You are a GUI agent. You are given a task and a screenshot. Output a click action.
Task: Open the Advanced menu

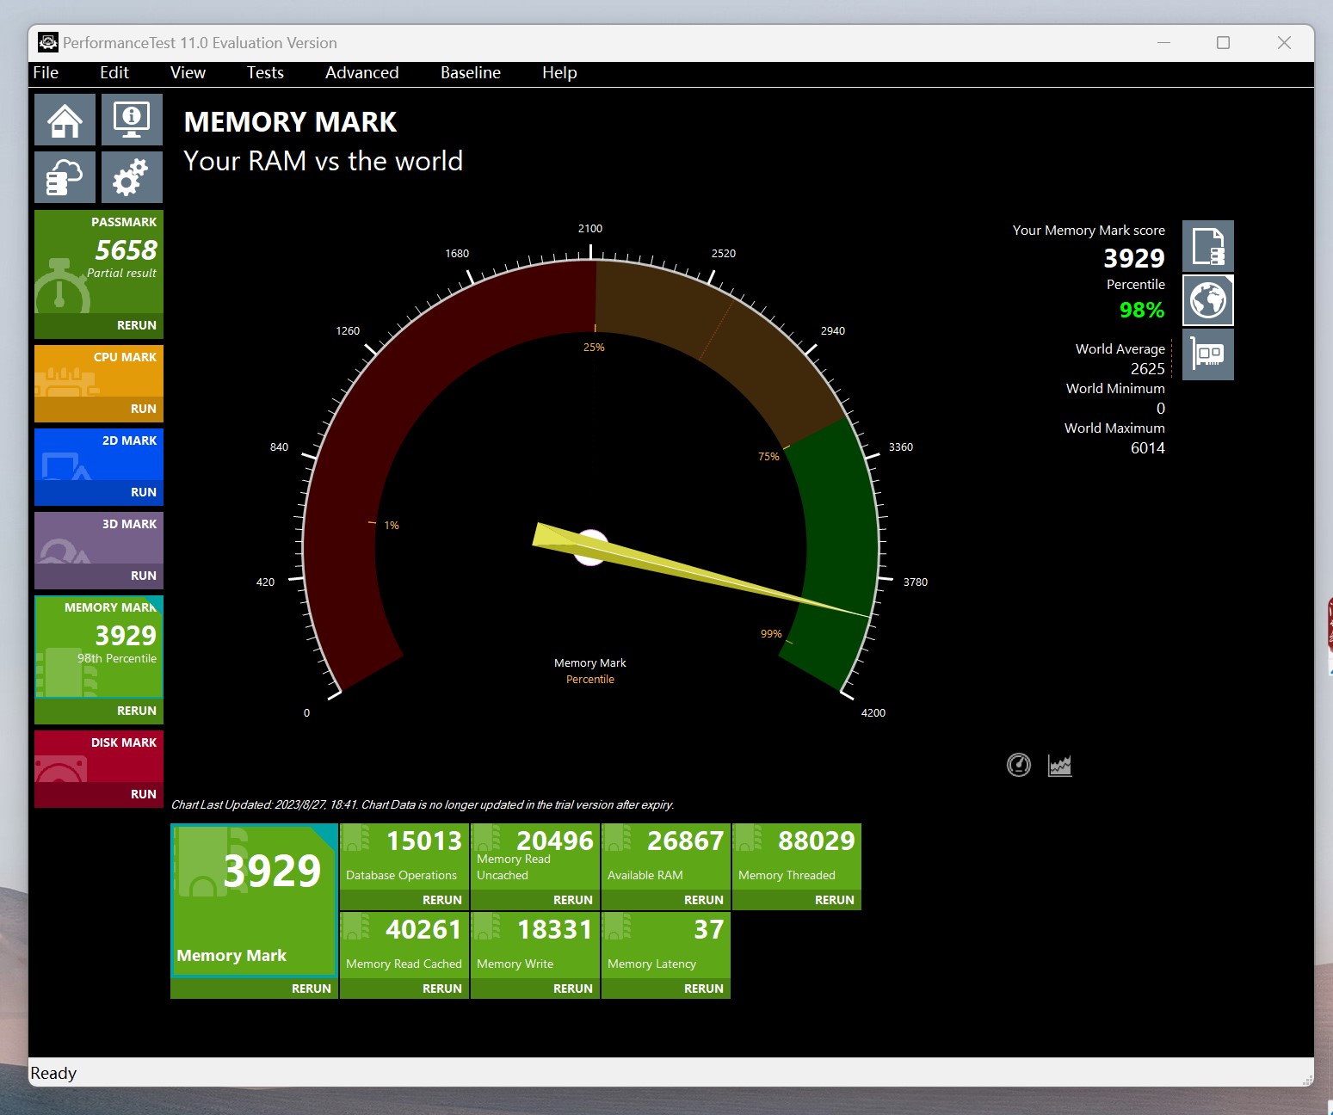(361, 73)
